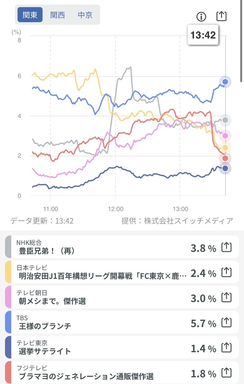Image resolution: width=244 pixels, height=384 pixels.
Task: Toggle the blue TBS line endpoint marker
Action: click(225, 82)
